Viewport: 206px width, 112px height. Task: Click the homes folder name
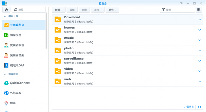[70, 28]
